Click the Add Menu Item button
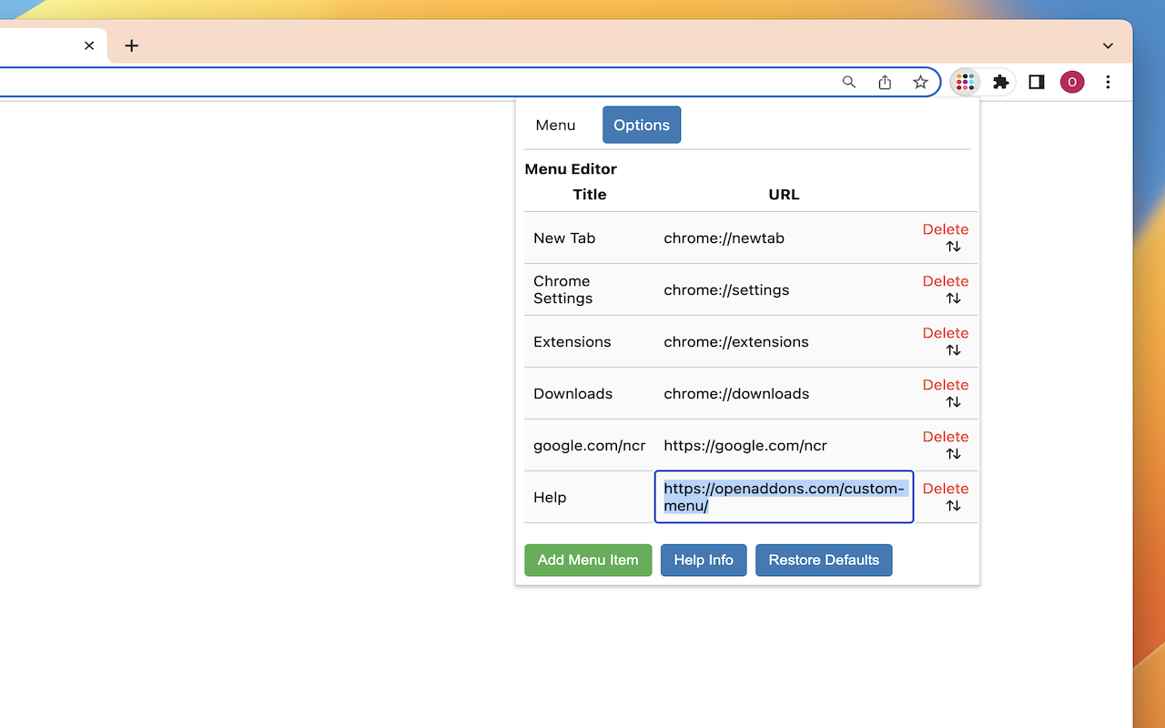This screenshot has width=1165, height=728. (588, 560)
